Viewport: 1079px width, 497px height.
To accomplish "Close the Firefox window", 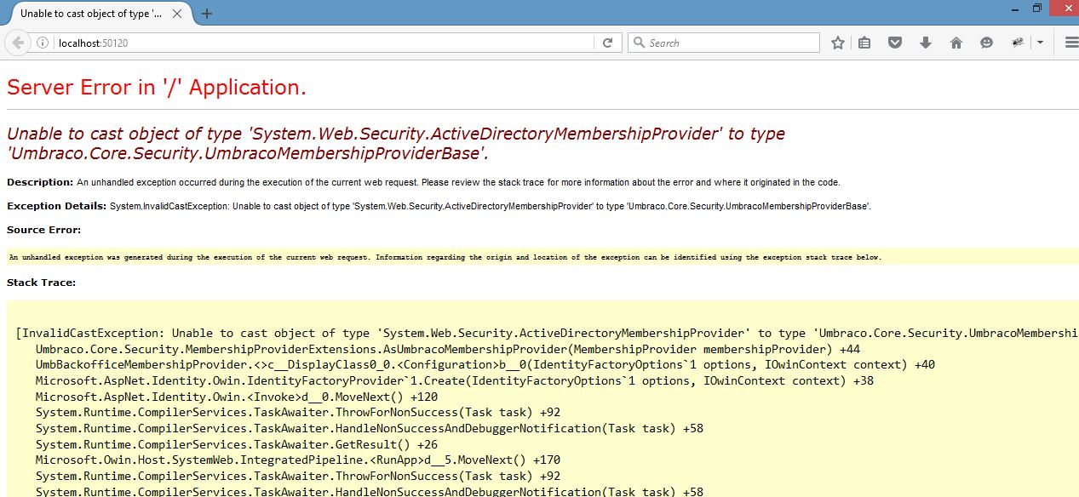I will [x=1063, y=8].
